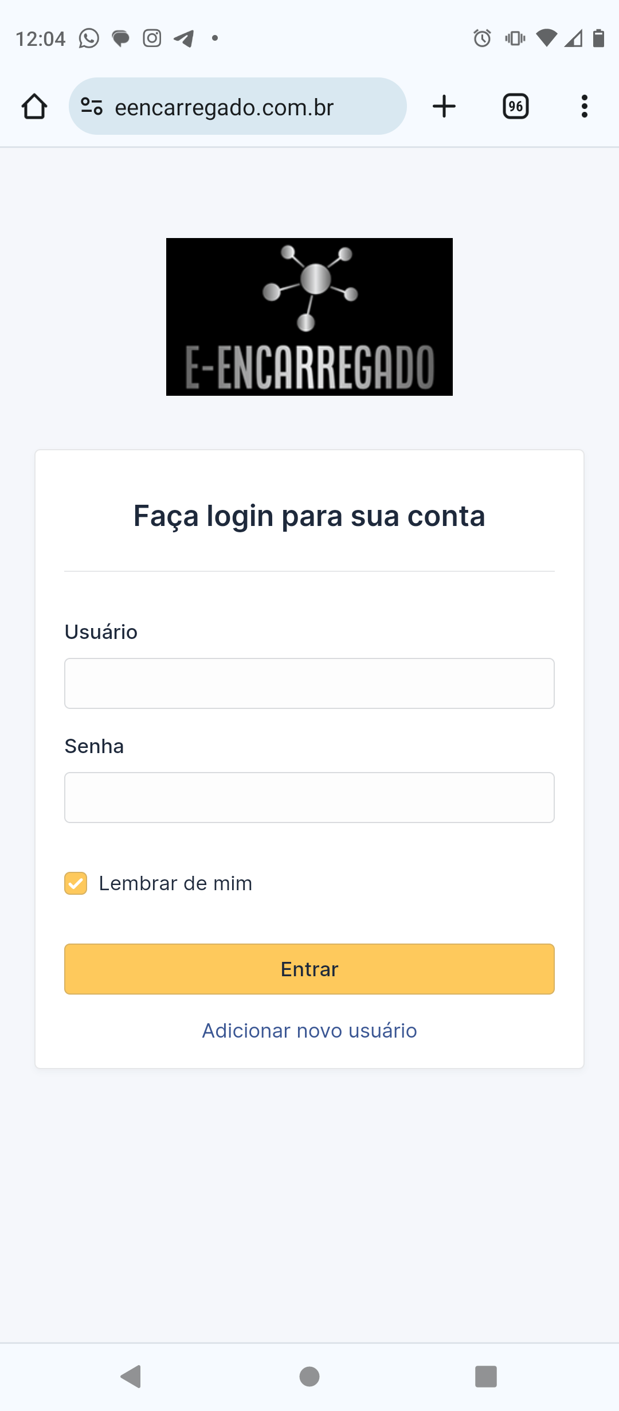Uncheck the Lembrar de mim checkbox
Screen dimensions: 619x1411
(x=76, y=883)
